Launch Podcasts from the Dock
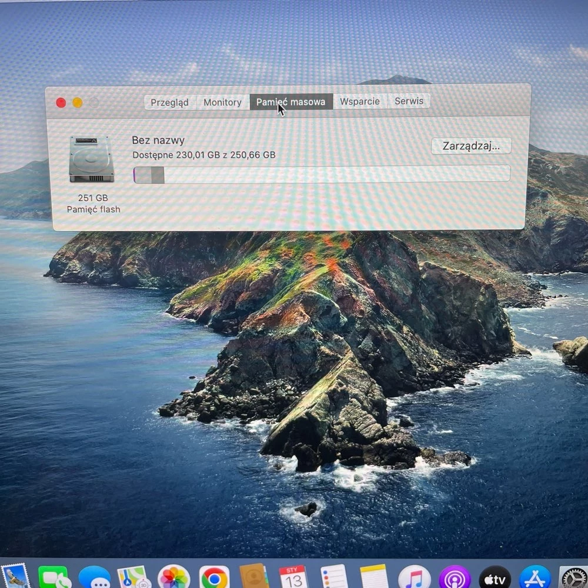The height and width of the screenshot is (588, 588). pos(455,577)
